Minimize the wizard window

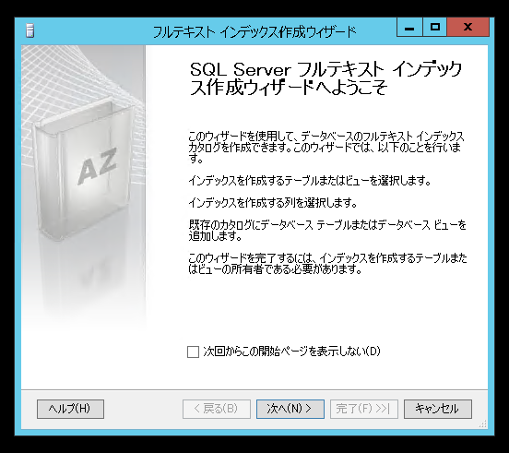[x=409, y=28]
